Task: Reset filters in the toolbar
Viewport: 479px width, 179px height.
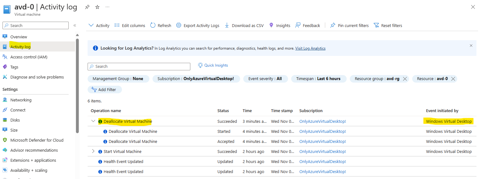Action: (388, 25)
